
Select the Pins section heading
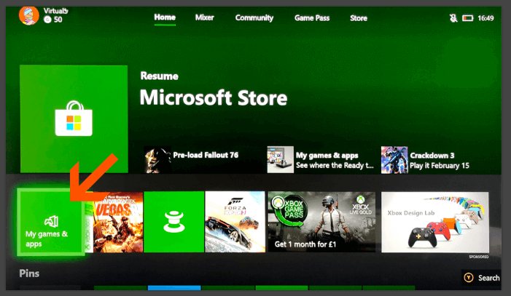pos(29,273)
